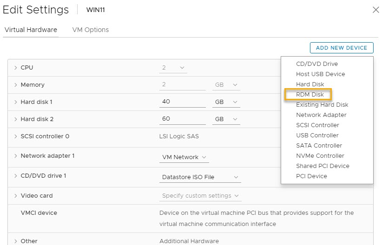Image resolution: width=382 pixels, height=245 pixels.
Task: Close the Edit Settings dialog
Action: pos(375,10)
